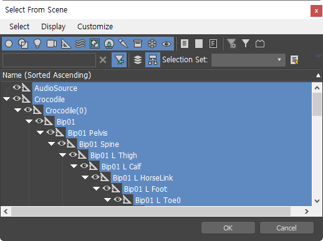Select the AudioSource row name
This screenshot has width=323, height=241.
(x=55, y=88)
